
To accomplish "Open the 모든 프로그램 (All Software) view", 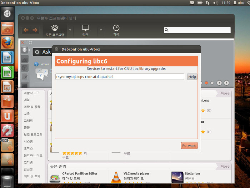I will pyautogui.click(x=55, y=30).
